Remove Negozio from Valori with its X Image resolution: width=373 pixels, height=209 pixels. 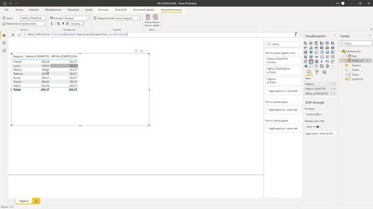tap(334, 84)
